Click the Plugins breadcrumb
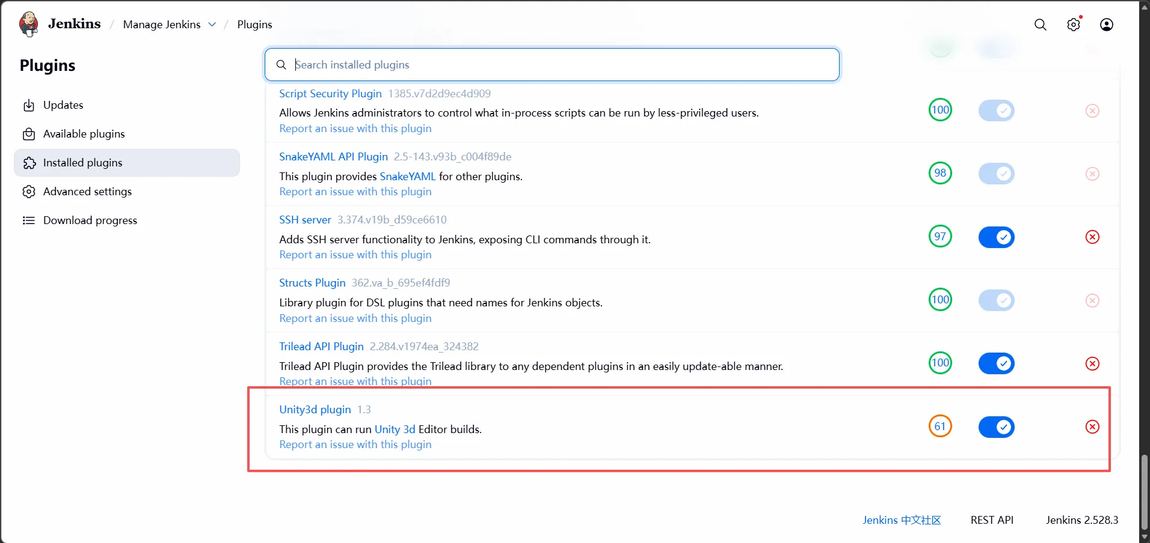The width and height of the screenshot is (1150, 543). (254, 25)
